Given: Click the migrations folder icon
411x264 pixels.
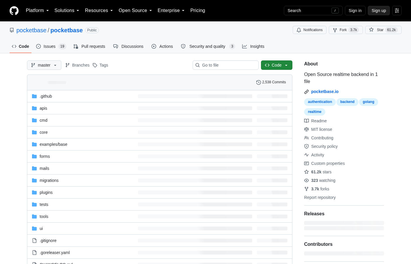Looking at the screenshot, I should click(34, 180).
